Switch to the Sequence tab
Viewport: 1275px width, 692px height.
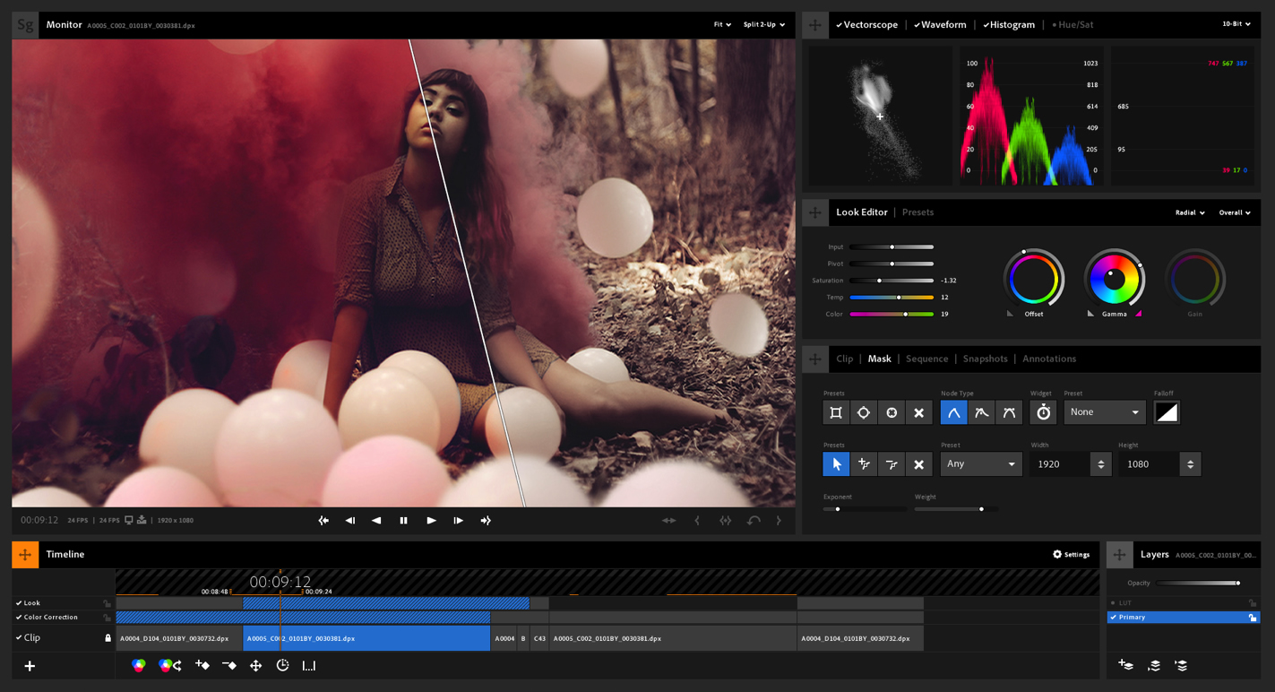coord(926,359)
